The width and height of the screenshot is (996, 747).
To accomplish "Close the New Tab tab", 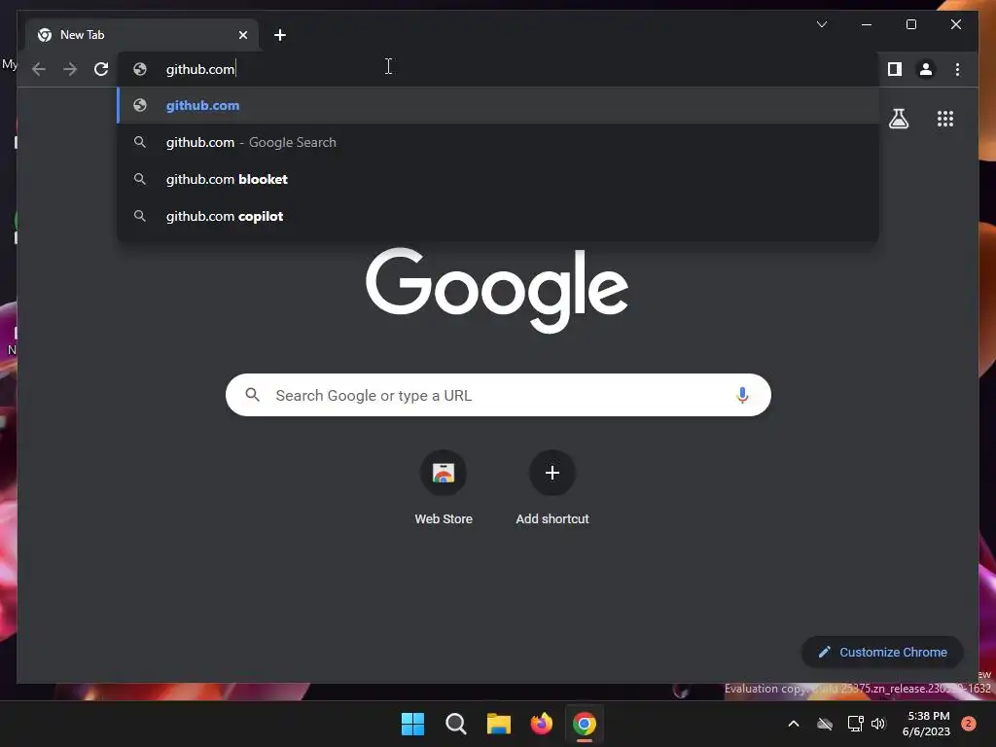I will [243, 35].
